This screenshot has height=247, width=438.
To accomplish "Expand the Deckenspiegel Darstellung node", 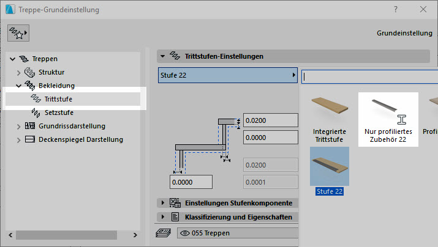I will 19,140.
